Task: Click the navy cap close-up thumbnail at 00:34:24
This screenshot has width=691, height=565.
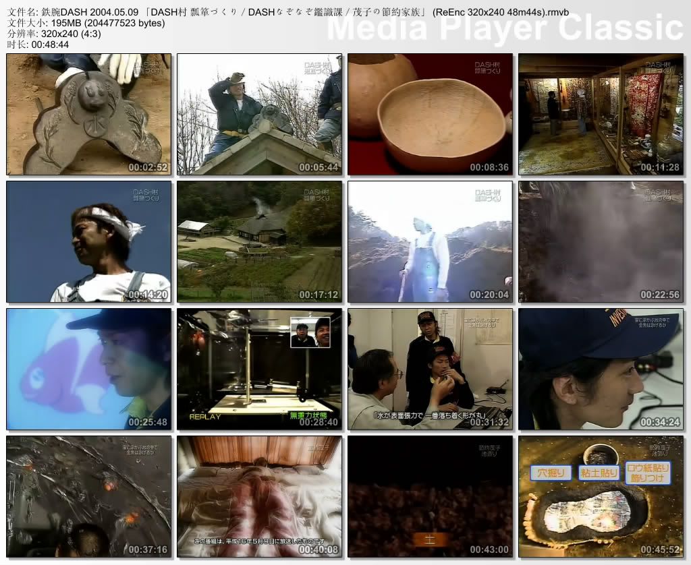Action: click(601, 369)
